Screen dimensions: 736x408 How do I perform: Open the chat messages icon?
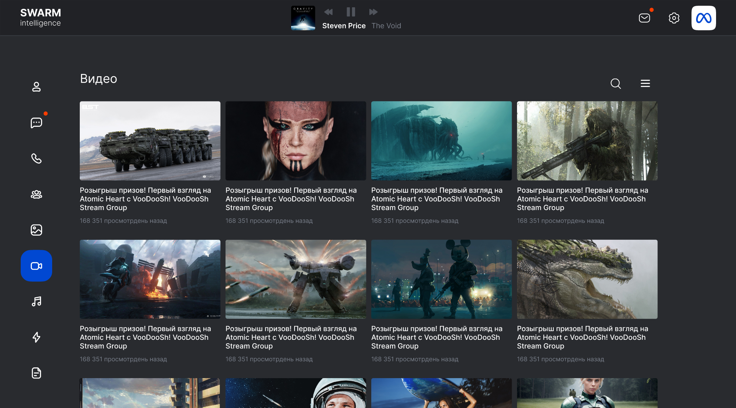pos(36,123)
